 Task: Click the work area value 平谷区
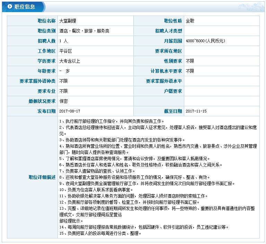(65, 51)
